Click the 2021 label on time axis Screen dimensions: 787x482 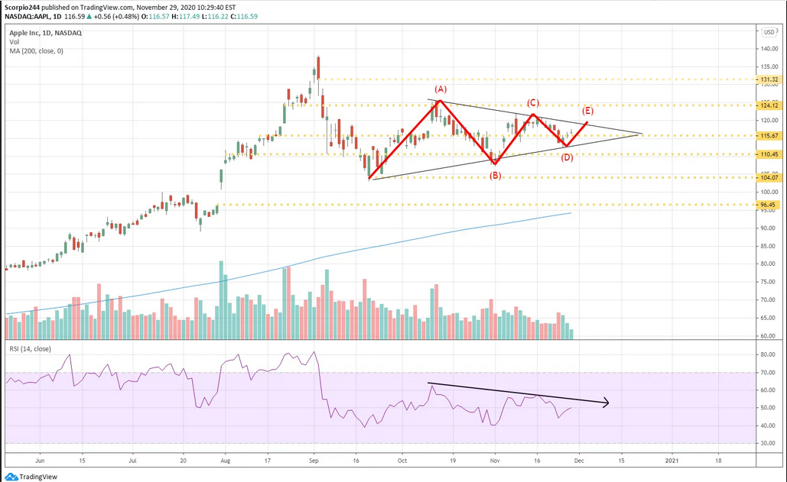pos(672,461)
